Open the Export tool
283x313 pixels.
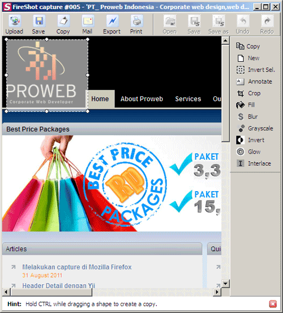pyautogui.click(x=112, y=24)
